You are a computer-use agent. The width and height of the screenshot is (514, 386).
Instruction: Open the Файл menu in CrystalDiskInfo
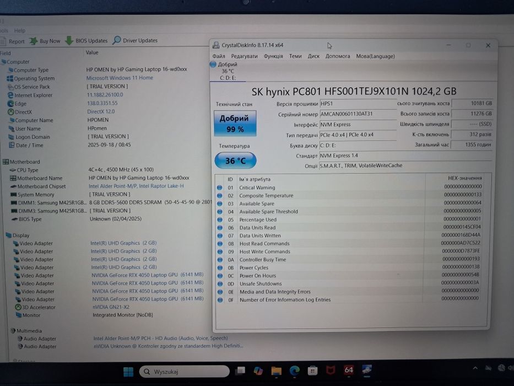coord(219,56)
